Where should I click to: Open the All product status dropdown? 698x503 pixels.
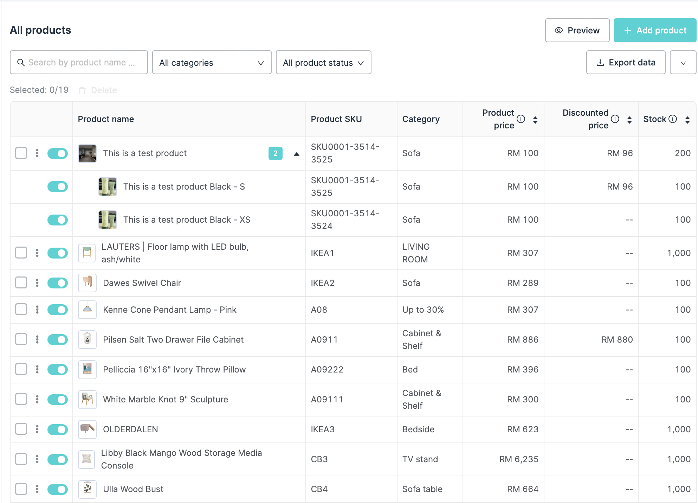(323, 63)
